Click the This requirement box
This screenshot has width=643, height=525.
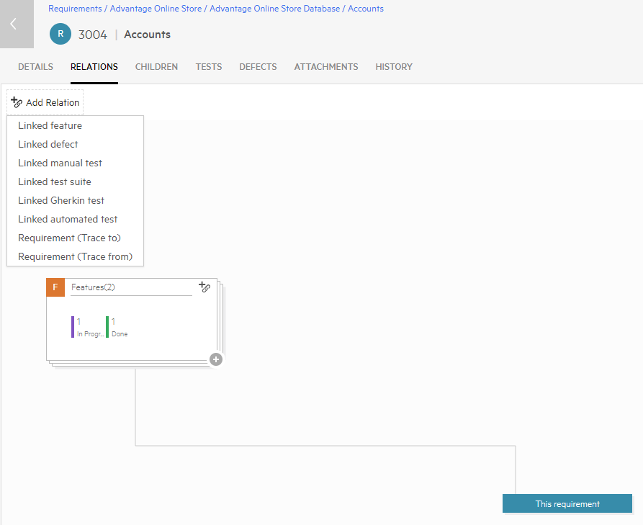[x=567, y=503]
